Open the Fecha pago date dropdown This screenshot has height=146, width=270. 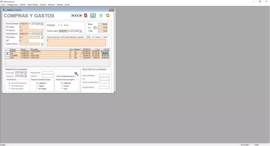click(x=80, y=31)
